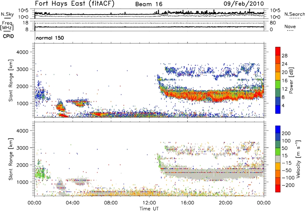305x211 pixels.
Task: Click the 'Slant Range [km]' label of power panel
Action: pos(11,80)
